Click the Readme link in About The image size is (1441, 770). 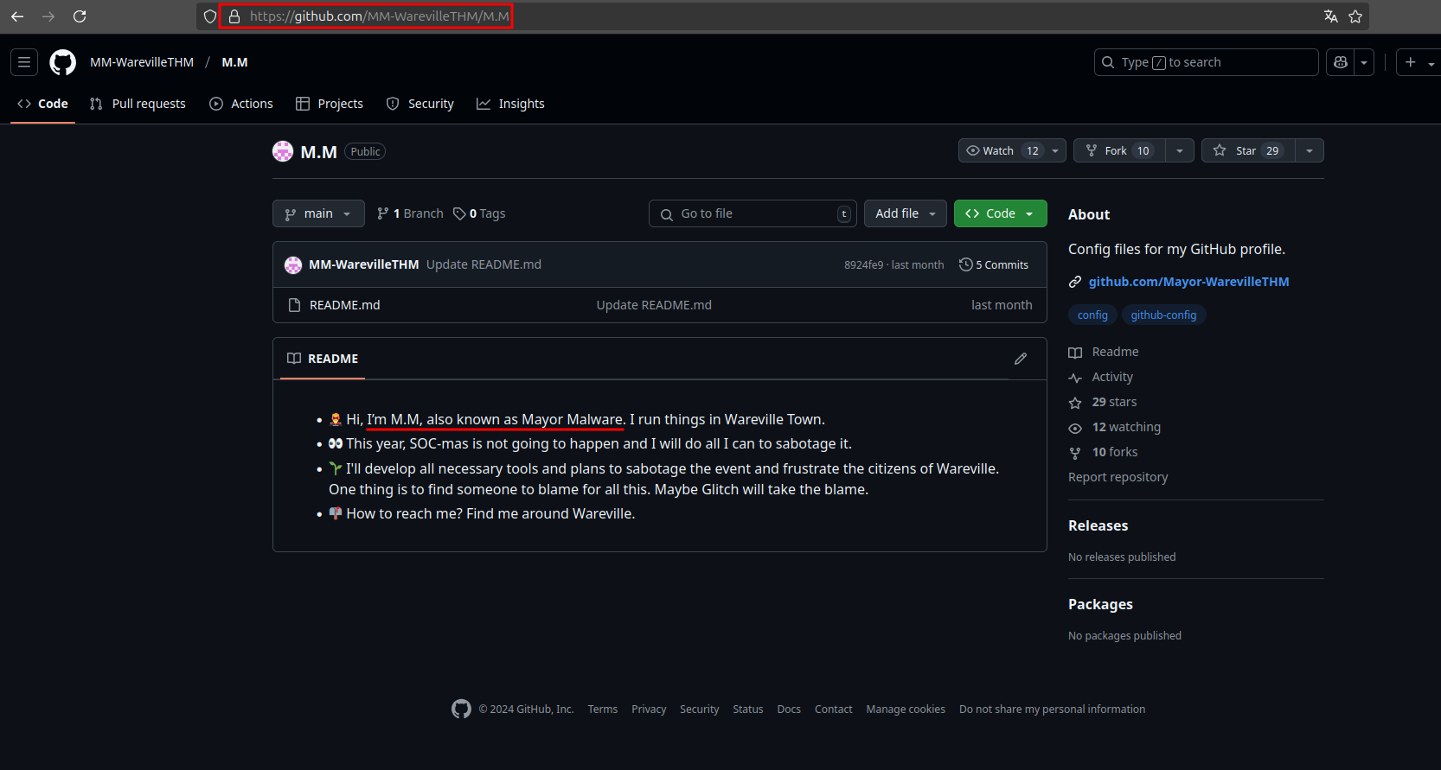tap(1104, 352)
